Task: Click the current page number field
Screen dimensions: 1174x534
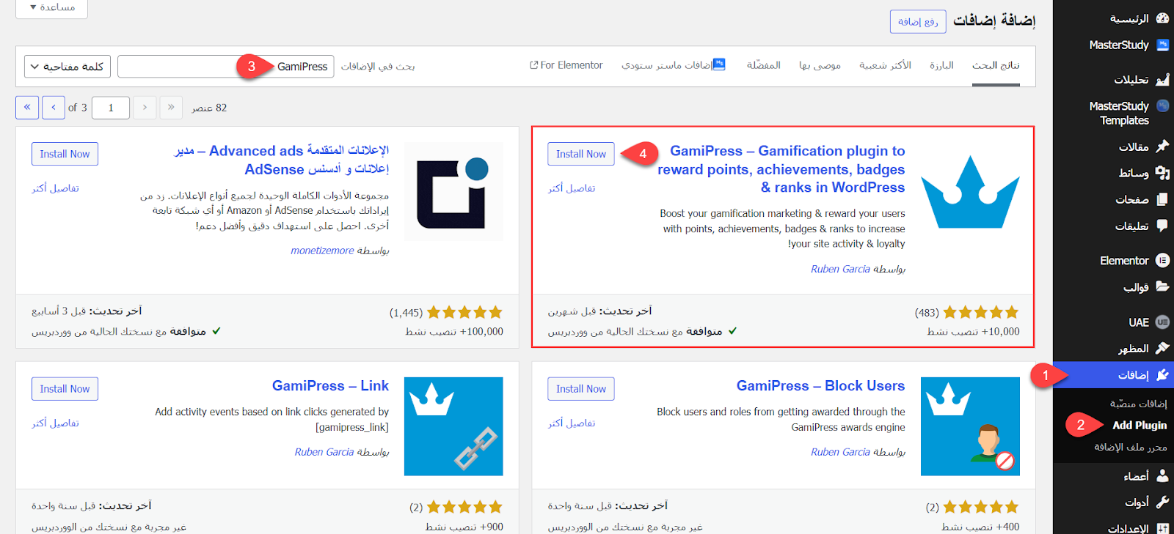Action: coord(111,108)
